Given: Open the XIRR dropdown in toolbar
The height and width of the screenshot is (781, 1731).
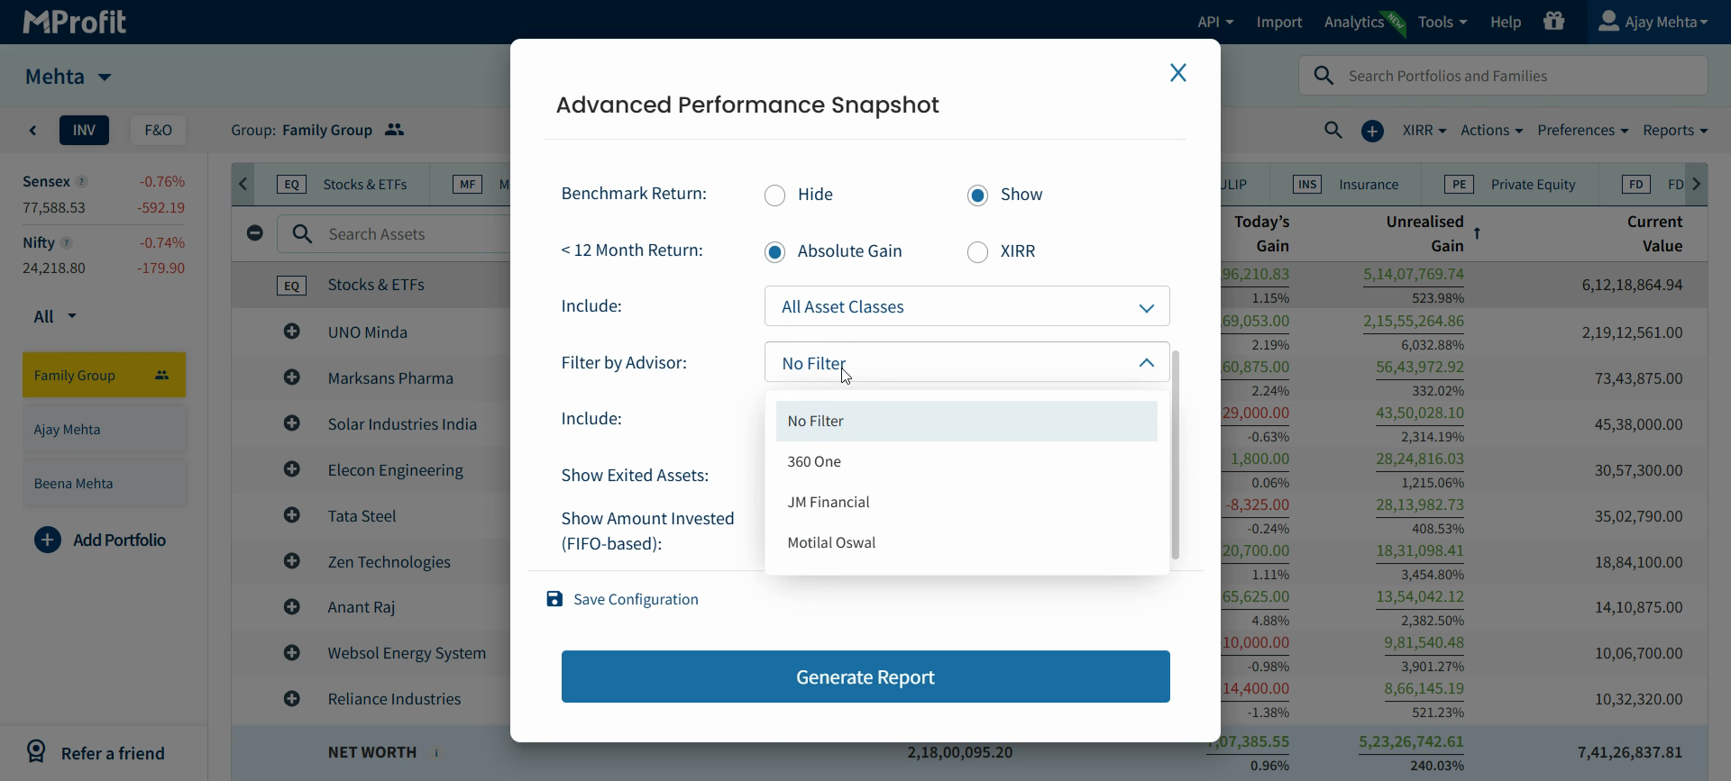Looking at the screenshot, I should tap(1424, 131).
